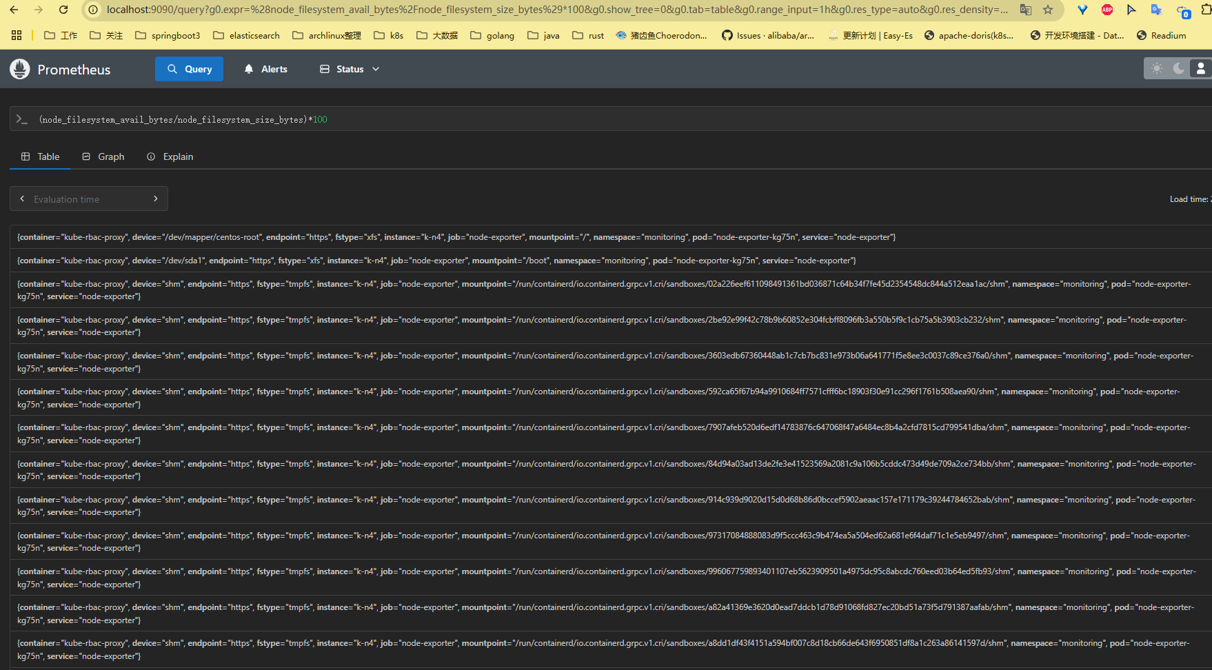Viewport: 1212px width, 670px height.
Task: Click the site info icon in address bar
Action: 93,10
